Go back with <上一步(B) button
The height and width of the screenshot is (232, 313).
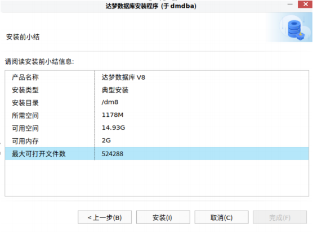click(x=105, y=217)
